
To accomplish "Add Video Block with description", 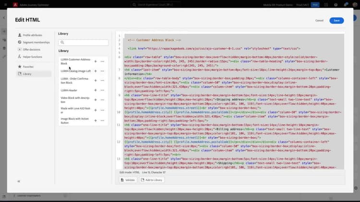I will click(x=96, y=100).
